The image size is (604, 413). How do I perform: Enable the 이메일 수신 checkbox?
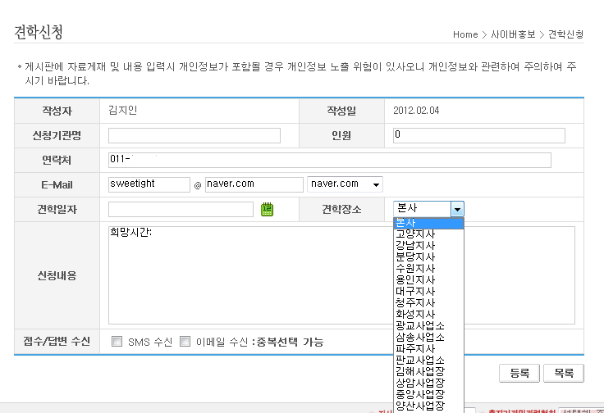pyautogui.click(x=185, y=341)
